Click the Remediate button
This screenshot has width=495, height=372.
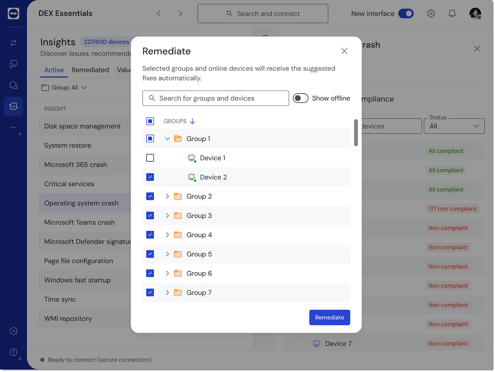[x=329, y=317]
